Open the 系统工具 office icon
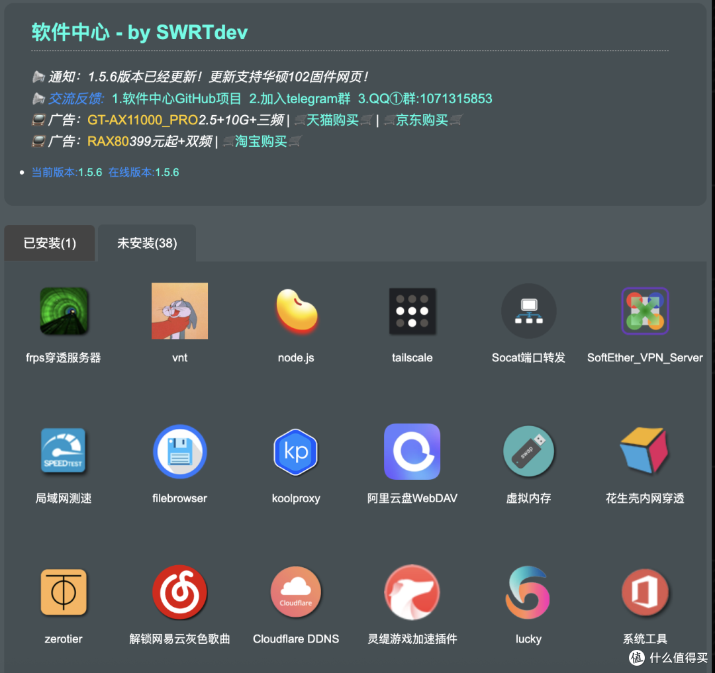 point(645,592)
